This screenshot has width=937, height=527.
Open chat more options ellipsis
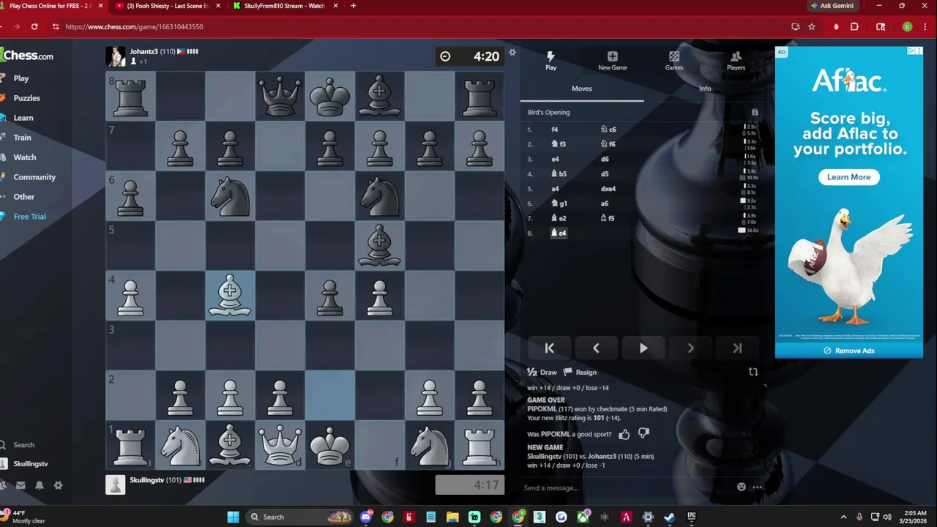coord(758,487)
